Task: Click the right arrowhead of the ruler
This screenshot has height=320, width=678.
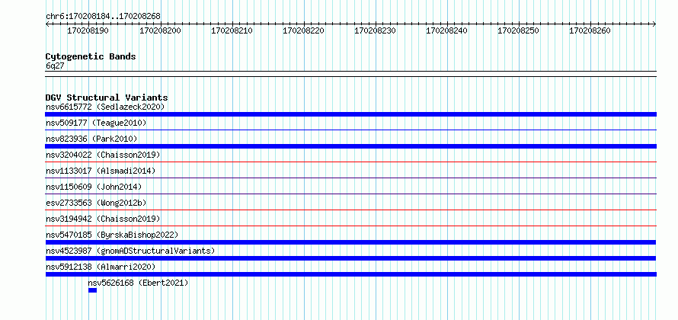Action: click(654, 24)
